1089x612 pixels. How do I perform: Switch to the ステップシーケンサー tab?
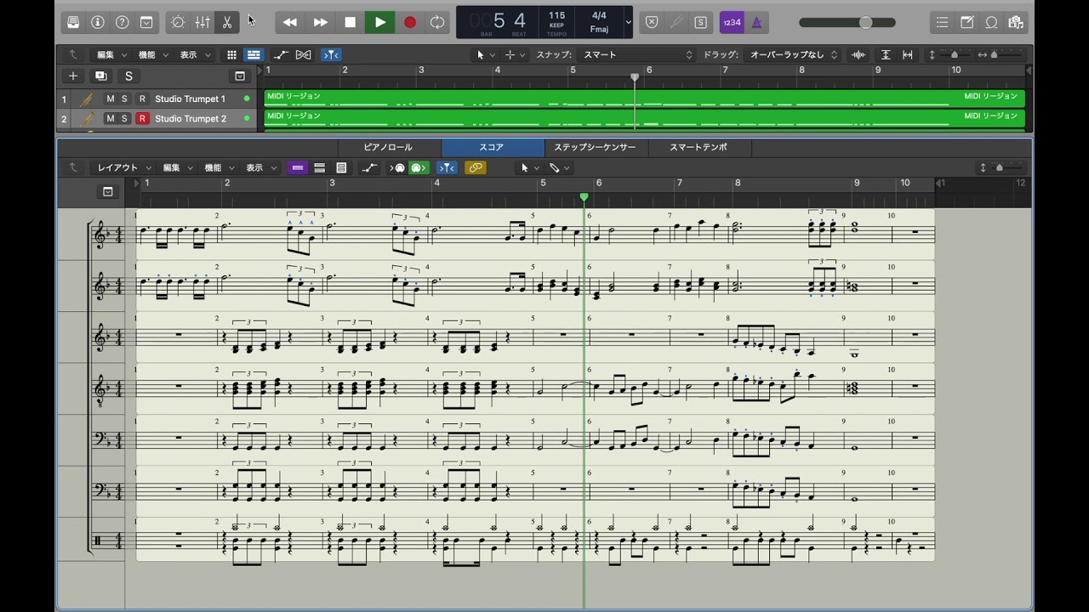(595, 147)
